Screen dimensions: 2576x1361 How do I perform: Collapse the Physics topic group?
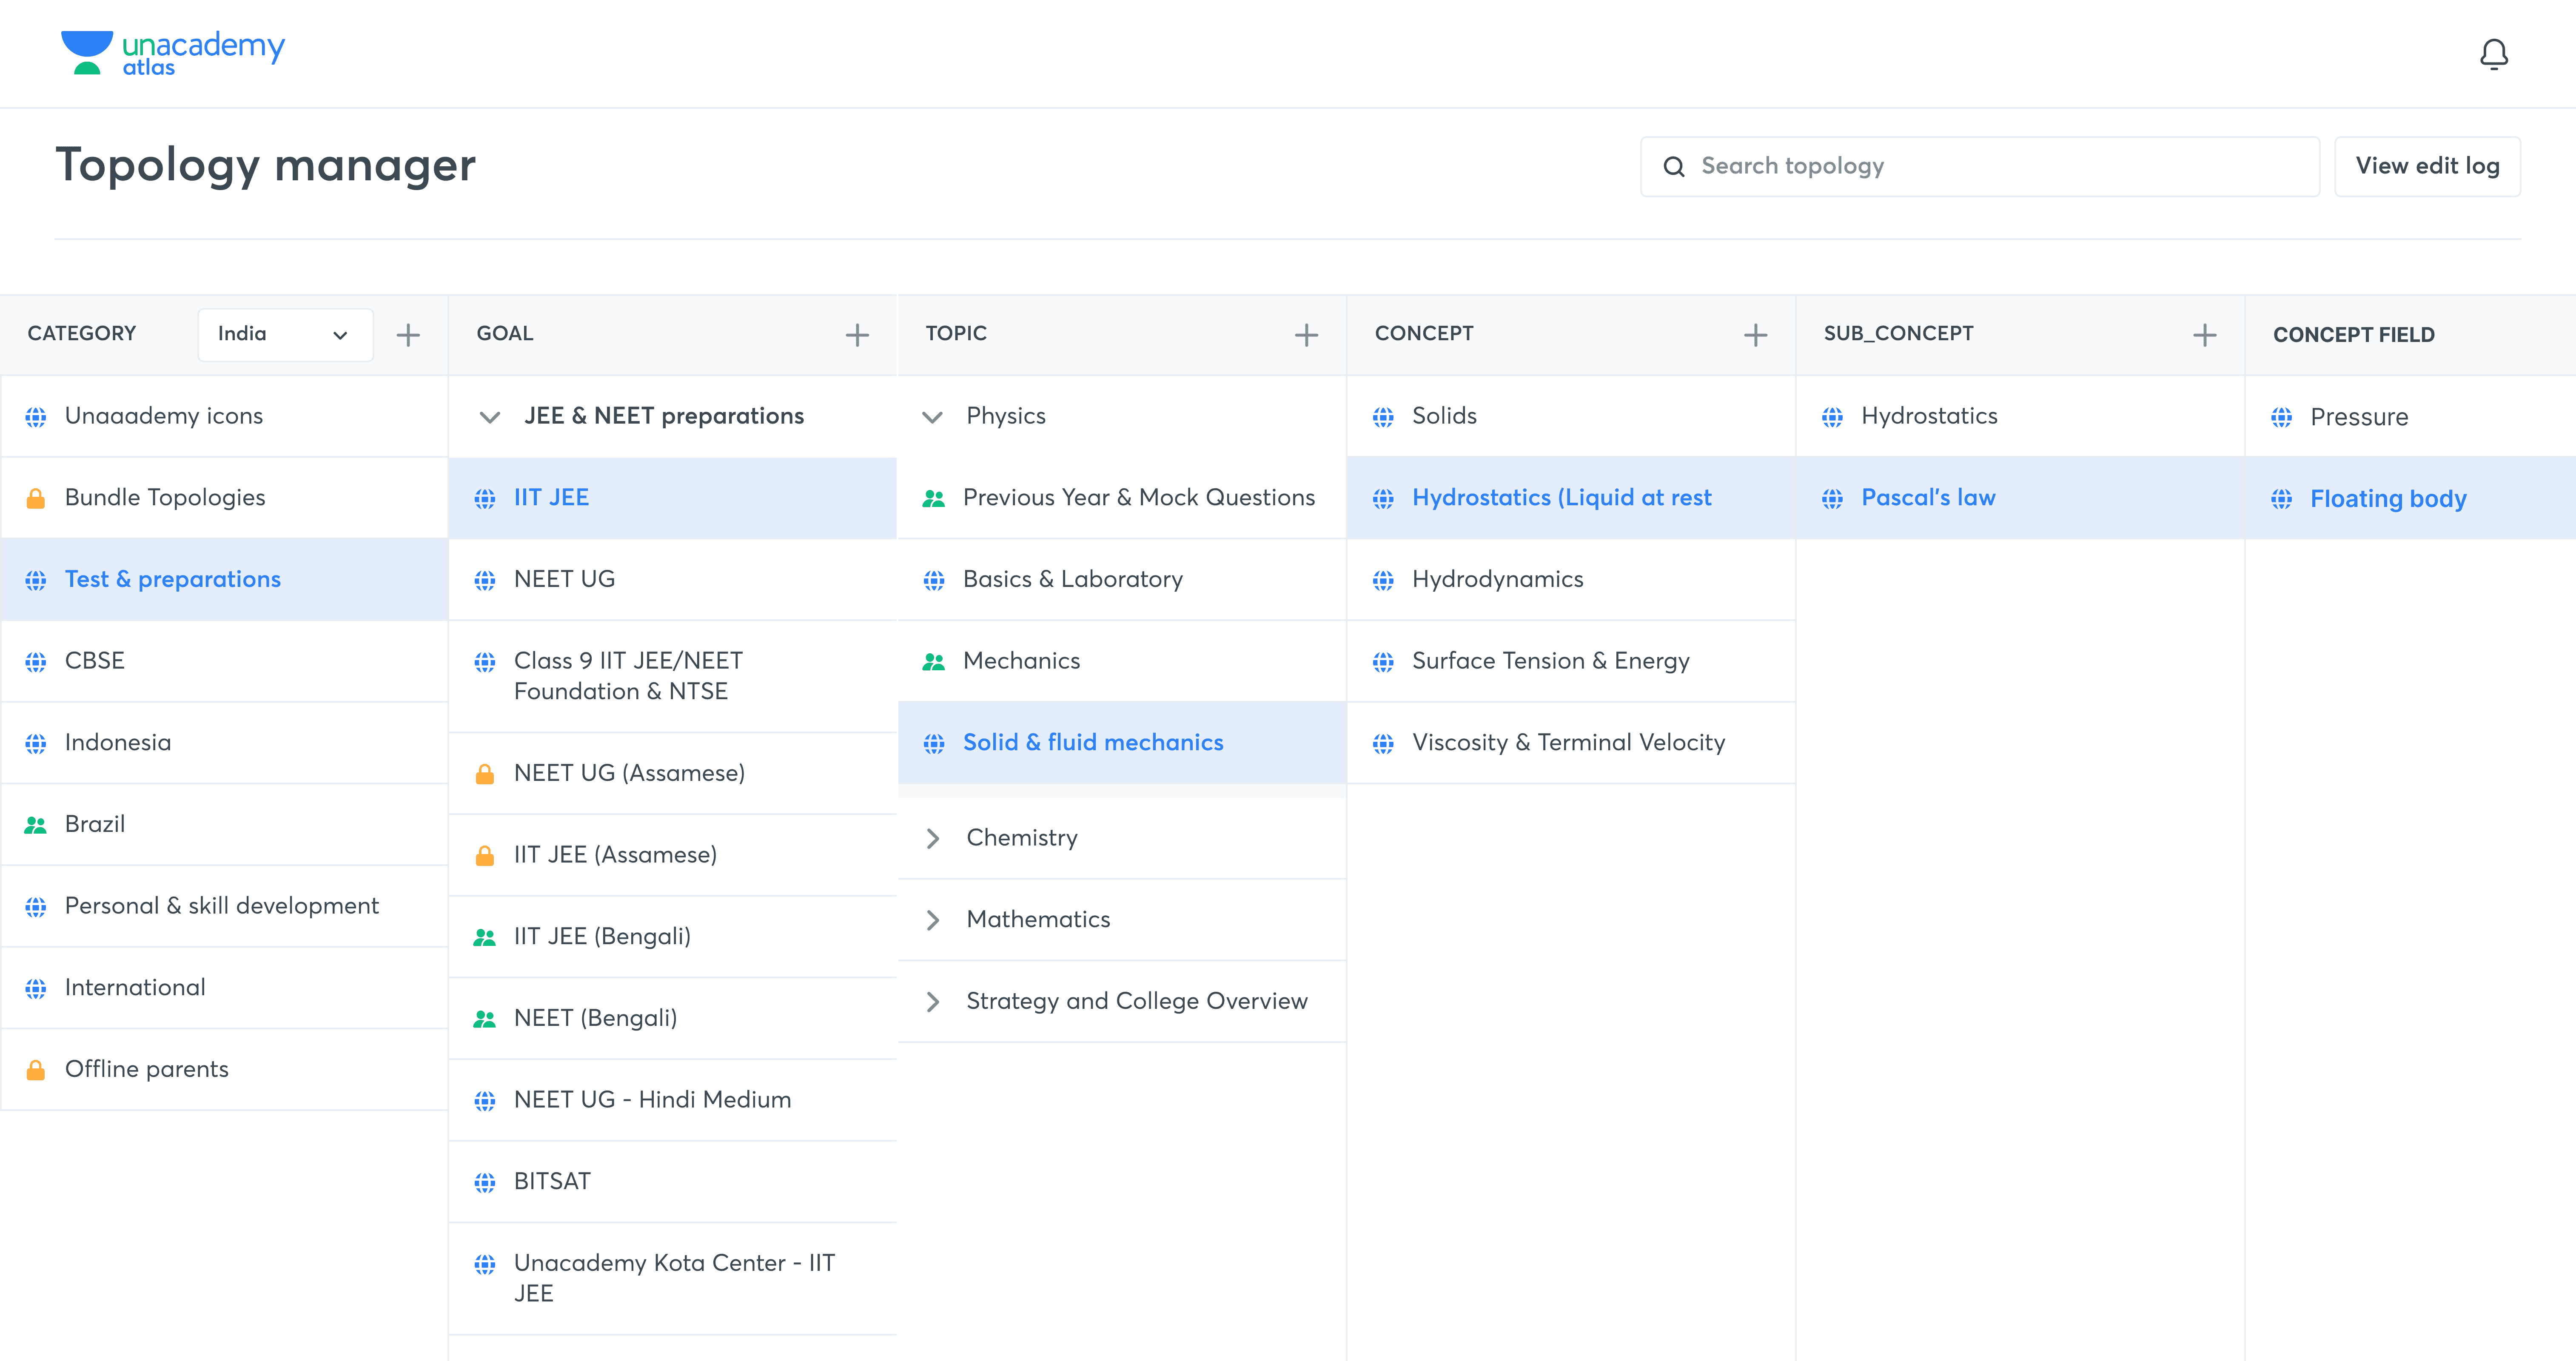coord(932,417)
